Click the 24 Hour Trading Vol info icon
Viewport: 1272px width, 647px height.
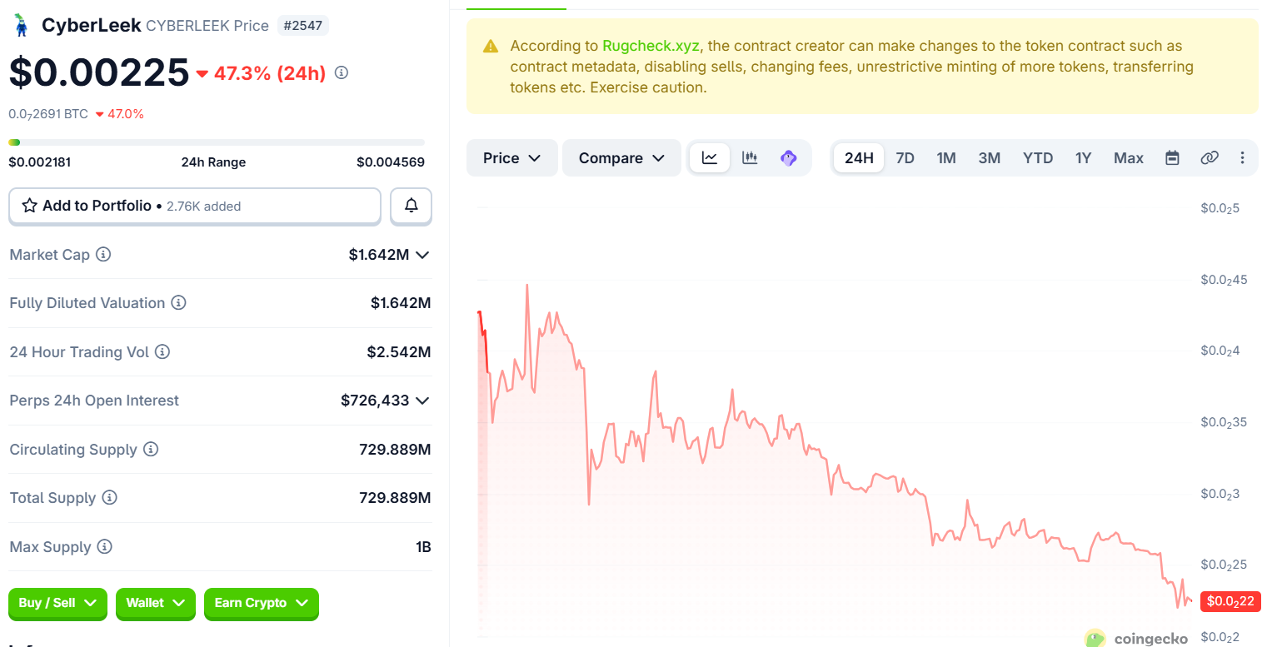pyautogui.click(x=162, y=352)
